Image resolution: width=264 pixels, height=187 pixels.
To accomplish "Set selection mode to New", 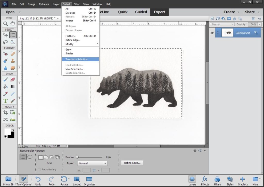I will click(x=40, y=157).
